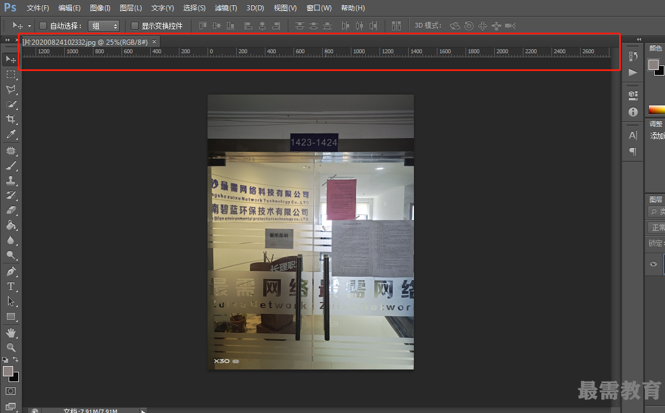Select the Polygonal Lasso tool

pos(10,89)
